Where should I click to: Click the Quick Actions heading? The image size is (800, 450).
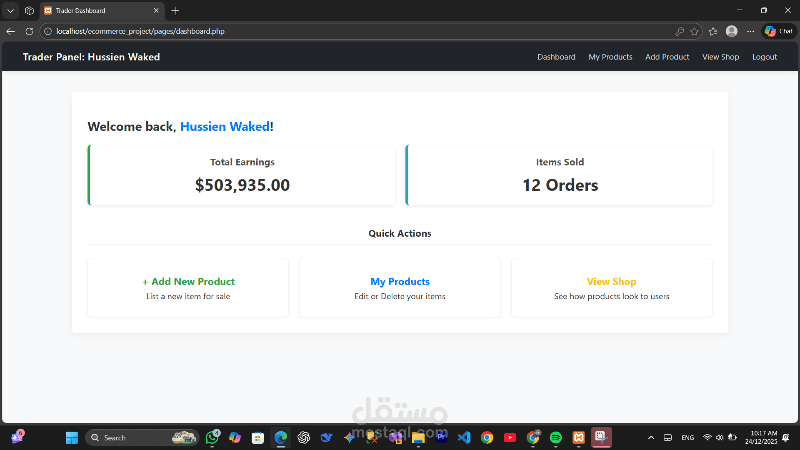(x=400, y=233)
